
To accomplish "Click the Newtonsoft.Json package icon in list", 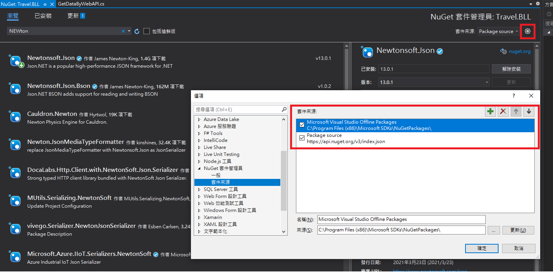I will [15, 61].
